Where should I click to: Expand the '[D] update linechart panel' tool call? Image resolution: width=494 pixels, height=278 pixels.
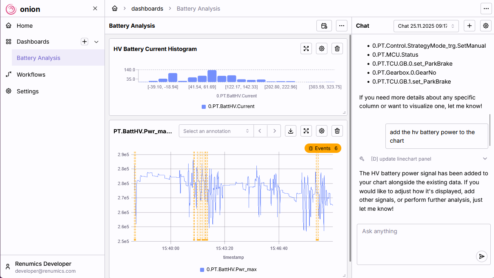485,159
